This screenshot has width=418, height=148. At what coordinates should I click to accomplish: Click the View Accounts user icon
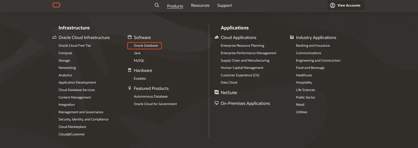(333, 5)
